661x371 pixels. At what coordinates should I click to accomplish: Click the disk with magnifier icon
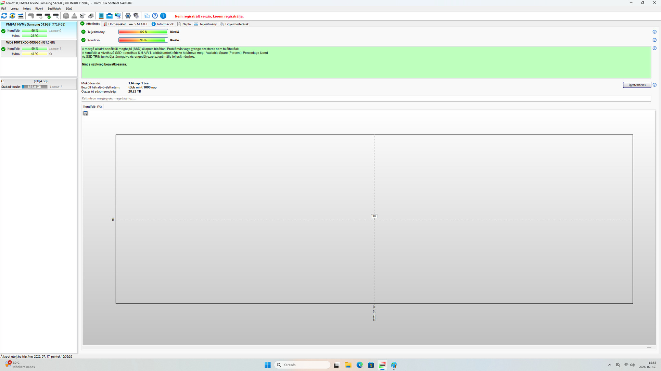point(56,16)
